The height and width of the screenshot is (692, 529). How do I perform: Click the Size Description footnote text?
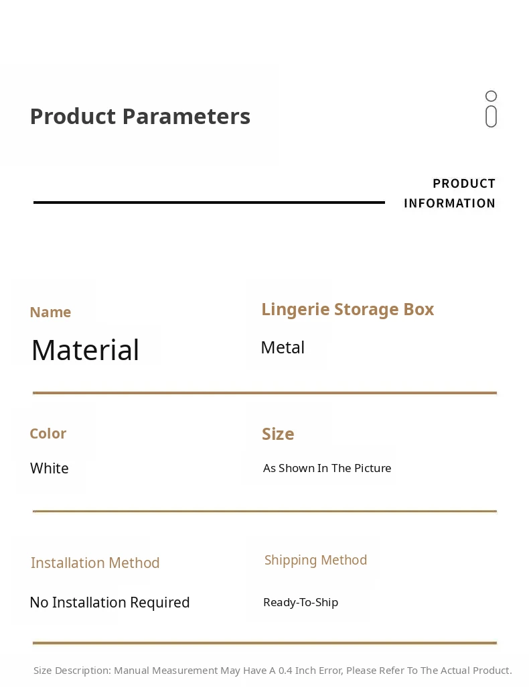tap(273, 671)
